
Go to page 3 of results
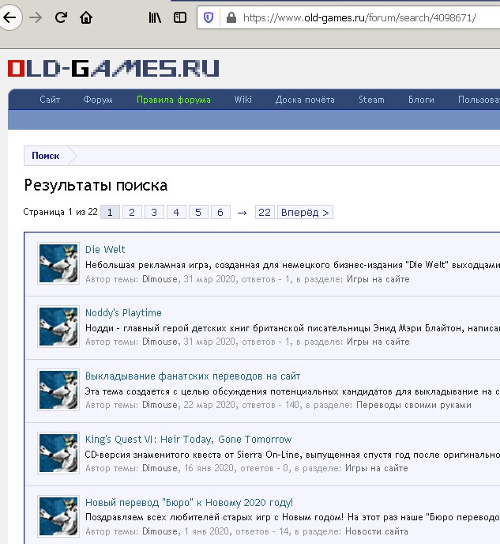pos(154,213)
